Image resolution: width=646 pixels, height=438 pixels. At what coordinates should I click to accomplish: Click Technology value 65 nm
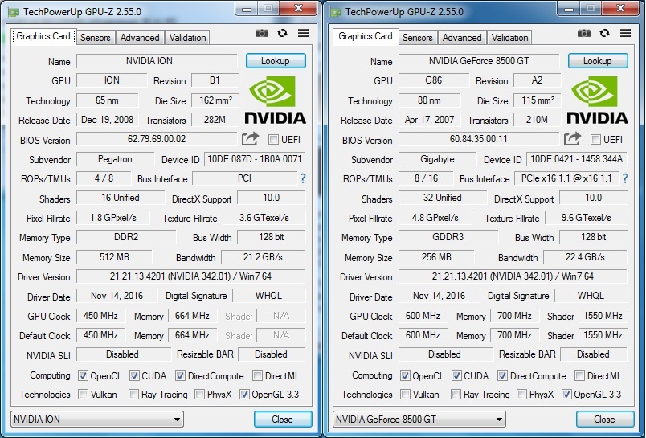(x=108, y=100)
